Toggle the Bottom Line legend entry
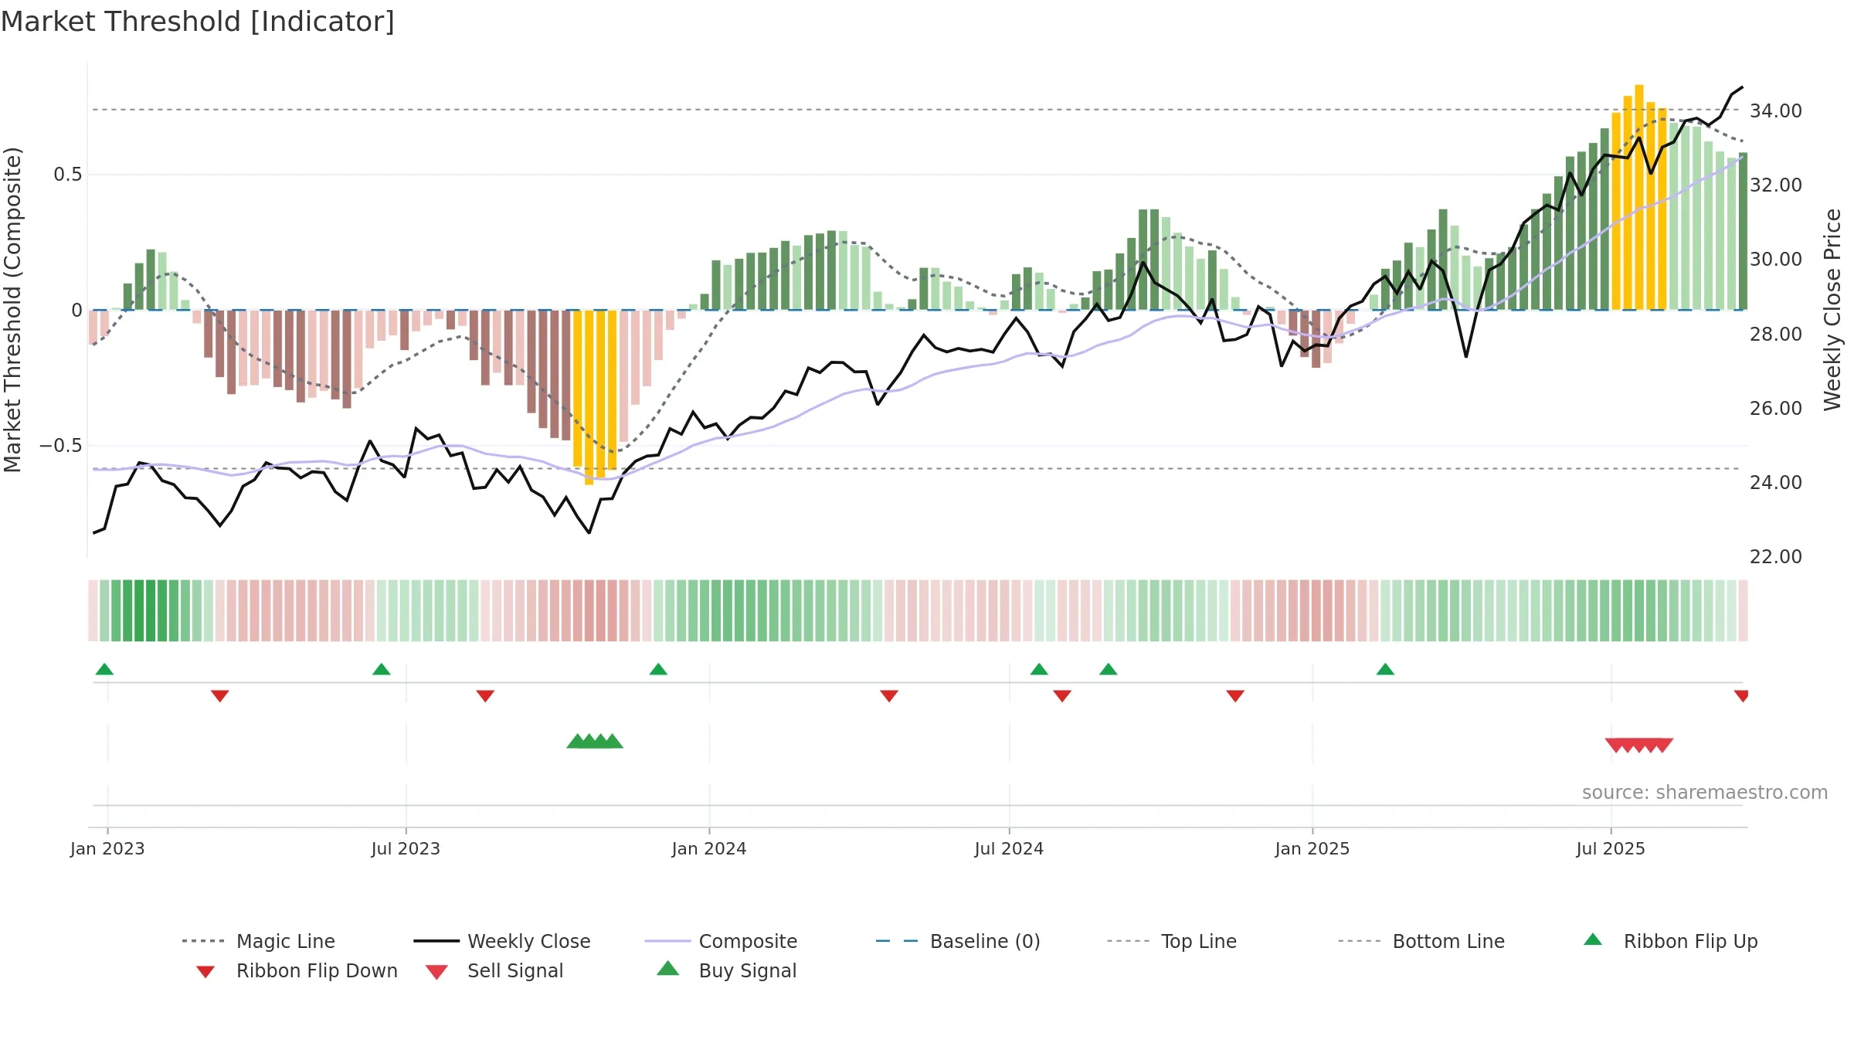Screen dimensions: 1854x1043 (1421, 941)
